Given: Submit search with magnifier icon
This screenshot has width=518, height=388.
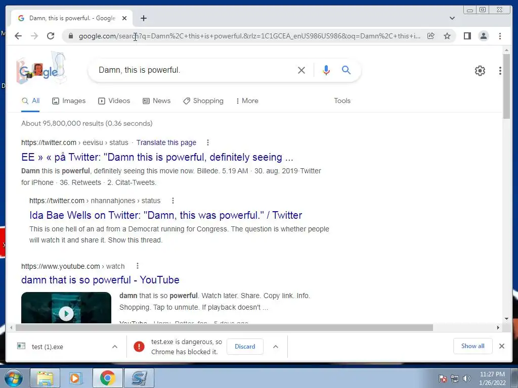Looking at the screenshot, I should click(x=346, y=70).
